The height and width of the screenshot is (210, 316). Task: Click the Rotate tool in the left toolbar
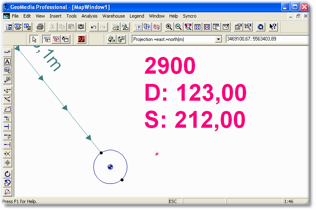point(7,174)
